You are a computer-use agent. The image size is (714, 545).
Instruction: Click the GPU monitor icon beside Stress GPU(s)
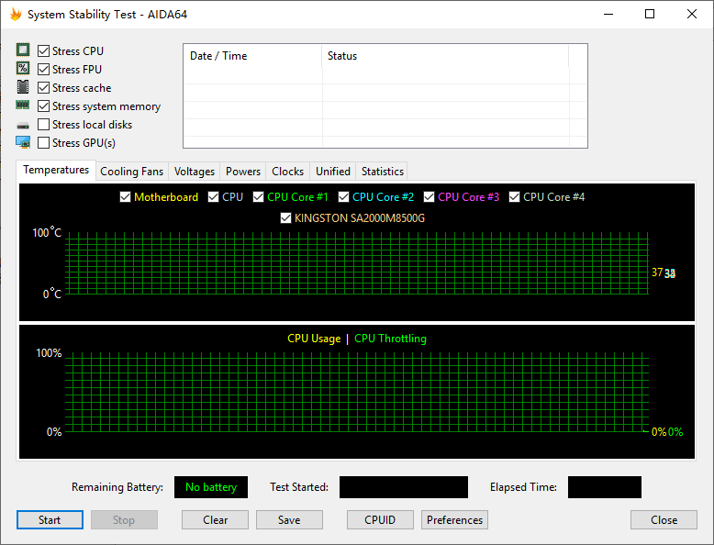coord(23,142)
